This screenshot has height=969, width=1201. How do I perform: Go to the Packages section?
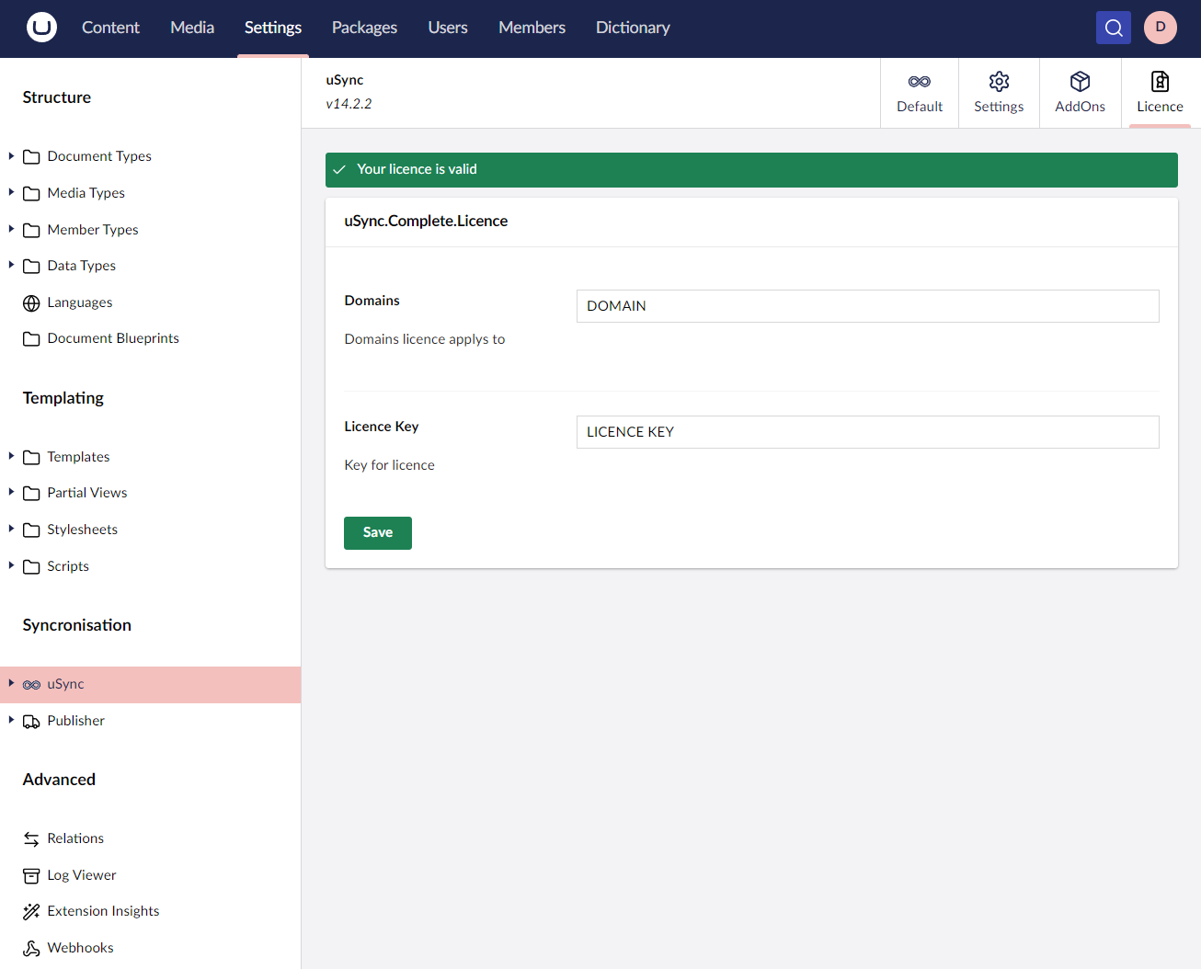click(364, 28)
